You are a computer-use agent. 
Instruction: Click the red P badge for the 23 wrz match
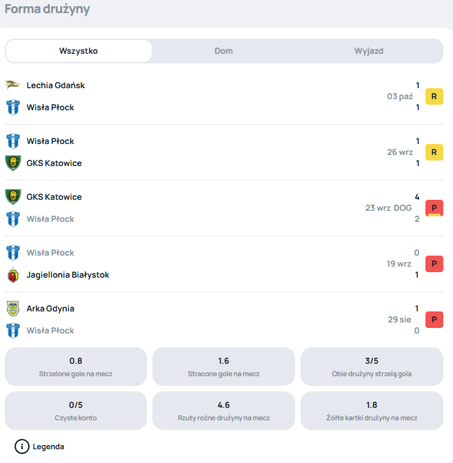[x=434, y=208]
